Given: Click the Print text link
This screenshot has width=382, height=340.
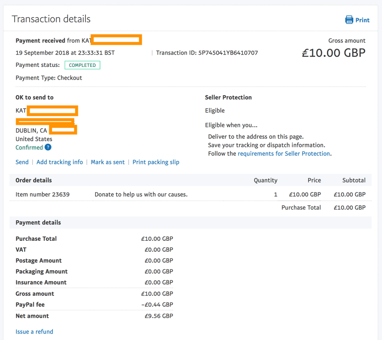Looking at the screenshot, I should [x=362, y=20].
